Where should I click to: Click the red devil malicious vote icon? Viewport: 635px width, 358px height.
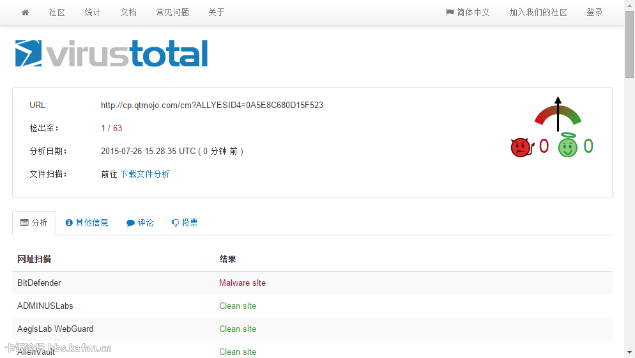pos(521,148)
